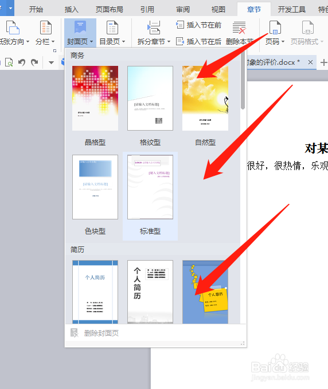The height and width of the screenshot is (389, 328).
Task: Expand the paper orientation dropdown arrow
Action: (28, 42)
